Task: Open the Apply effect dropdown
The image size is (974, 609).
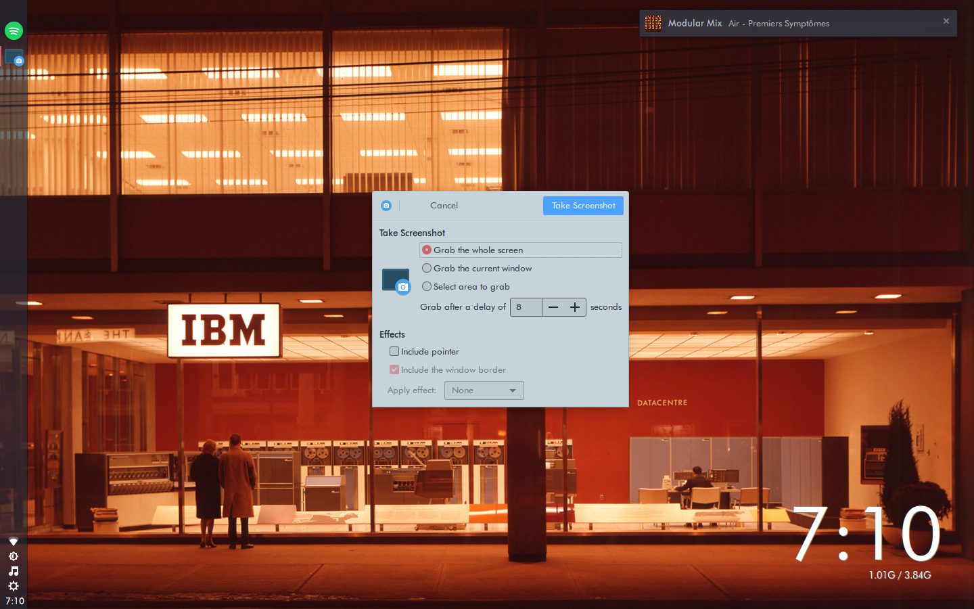Action: (x=484, y=390)
